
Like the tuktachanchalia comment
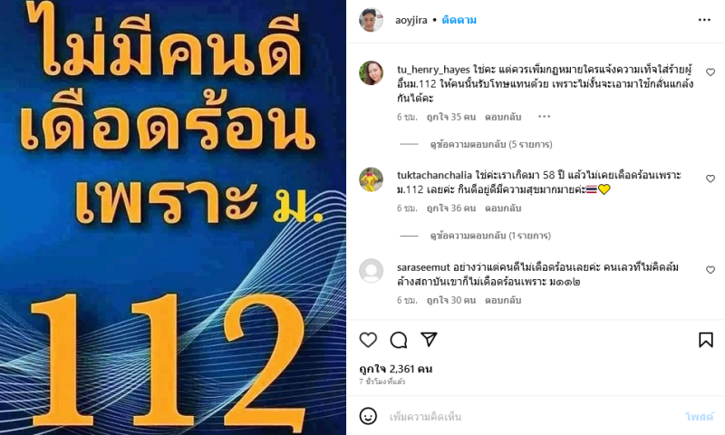tap(710, 179)
